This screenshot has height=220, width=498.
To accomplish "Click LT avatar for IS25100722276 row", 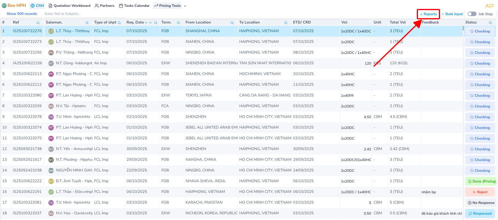I will point(51,31).
